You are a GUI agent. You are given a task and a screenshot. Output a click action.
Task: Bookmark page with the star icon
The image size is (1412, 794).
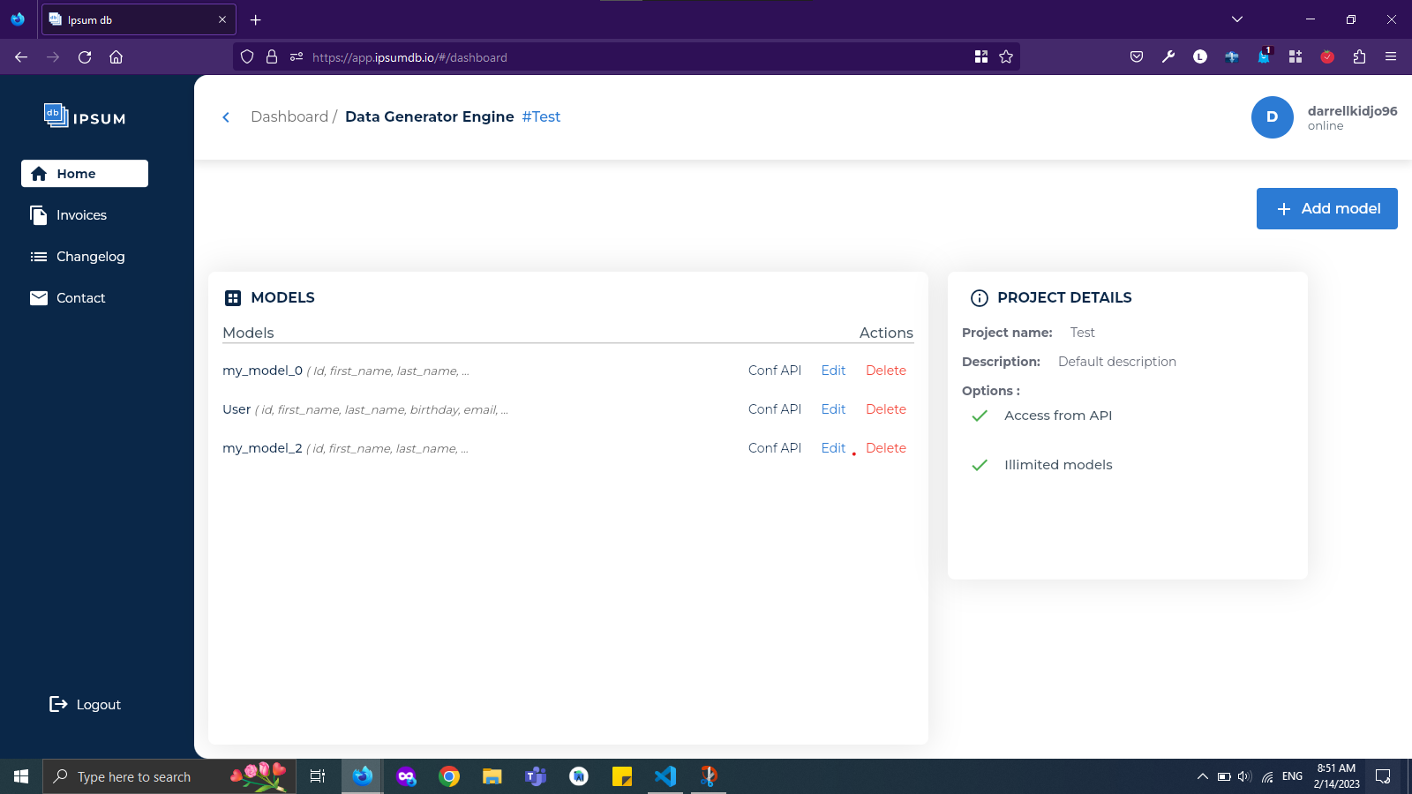coord(1006,57)
